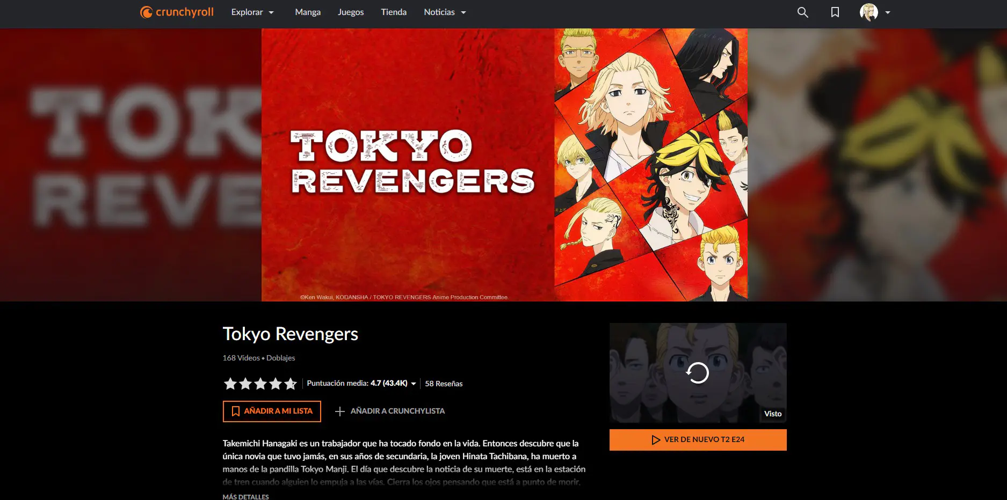The width and height of the screenshot is (1007, 500).
Task: Open the Crunchyroll home logo
Action: (x=177, y=12)
